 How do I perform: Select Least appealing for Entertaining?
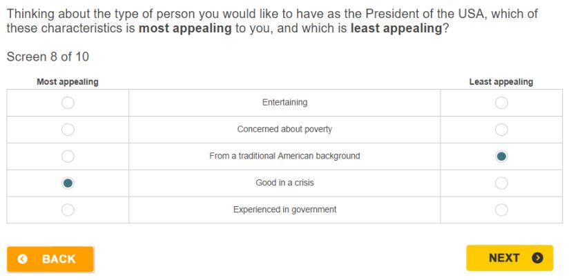pos(501,103)
